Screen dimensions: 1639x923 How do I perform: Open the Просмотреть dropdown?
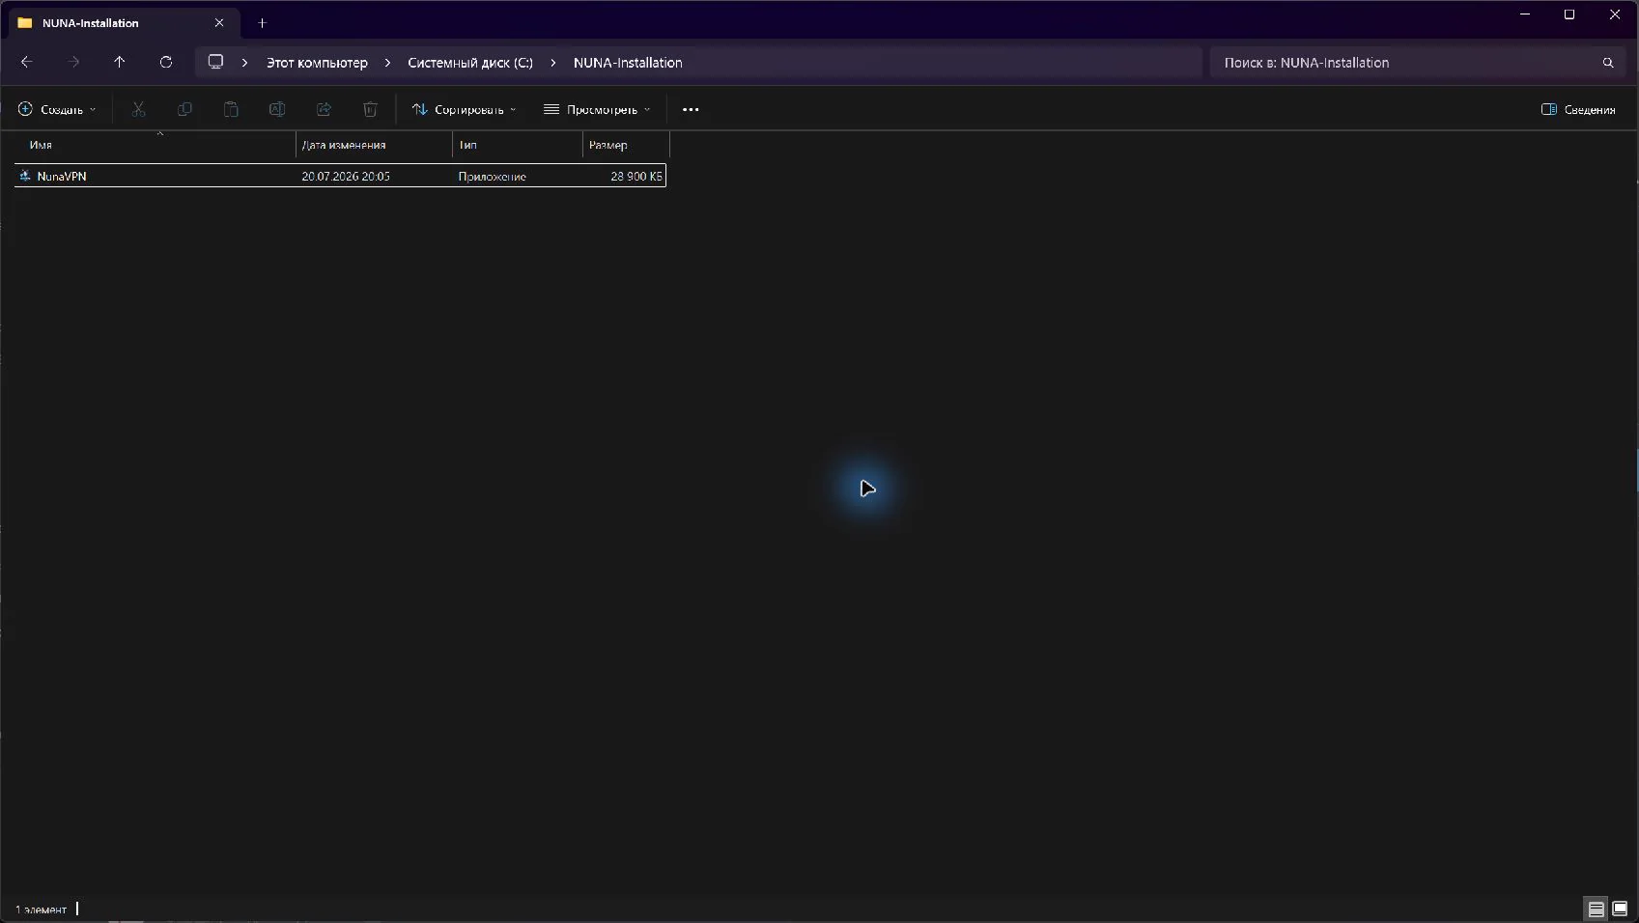point(597,109)
